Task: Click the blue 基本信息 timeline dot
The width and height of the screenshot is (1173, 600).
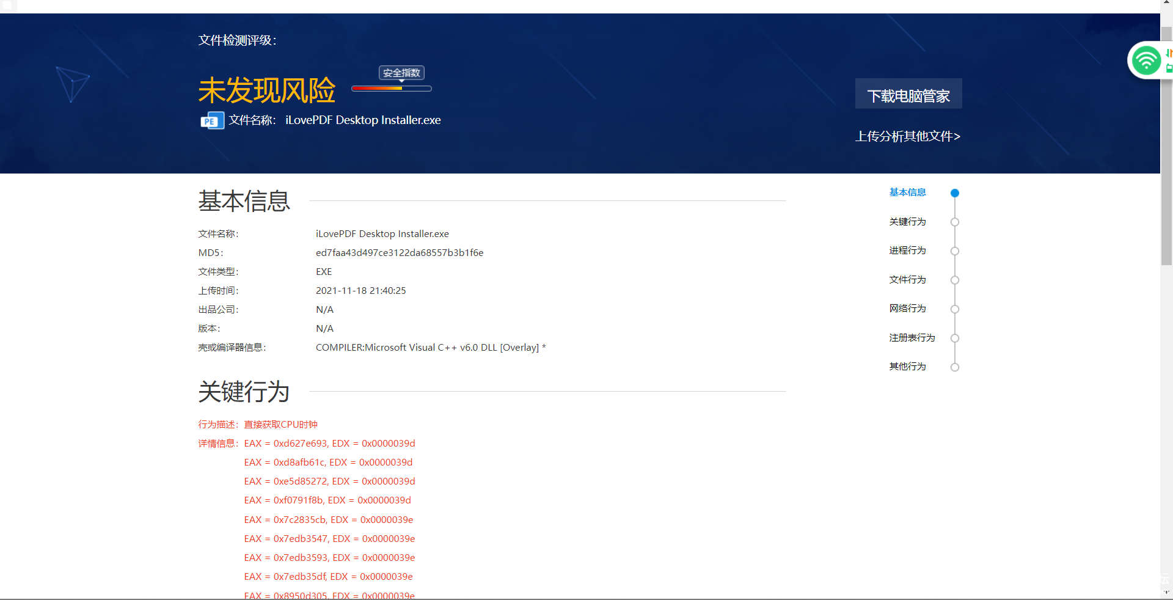Action: [955, 193]
